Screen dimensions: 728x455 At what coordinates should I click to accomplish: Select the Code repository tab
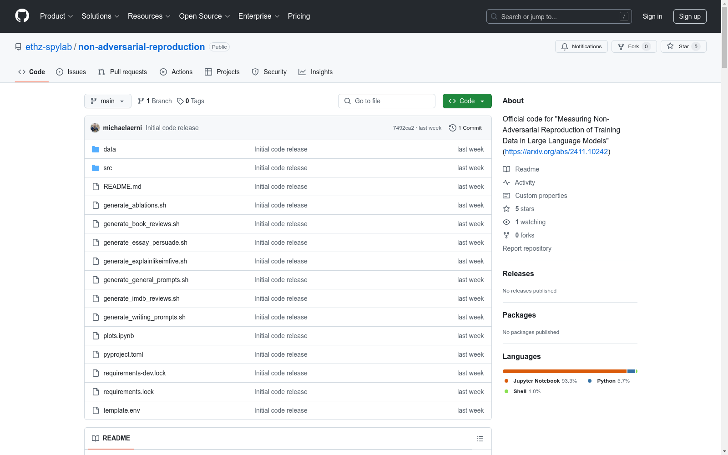coord(32,72)
